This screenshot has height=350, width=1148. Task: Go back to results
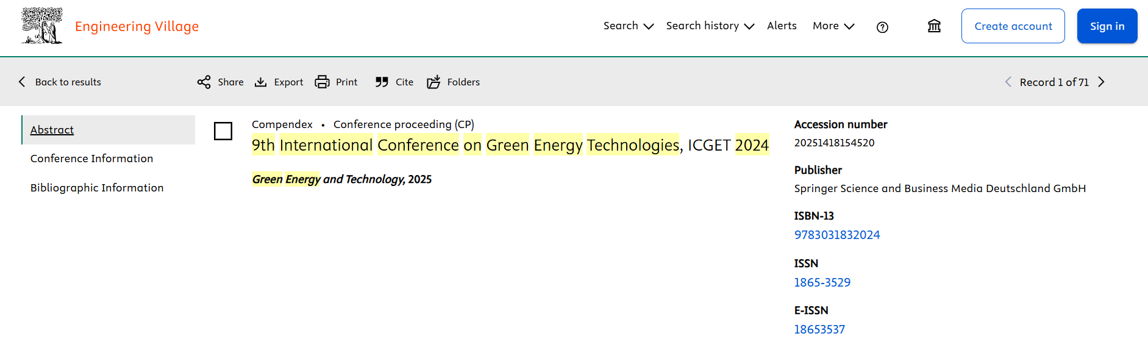tap(60, 82)
